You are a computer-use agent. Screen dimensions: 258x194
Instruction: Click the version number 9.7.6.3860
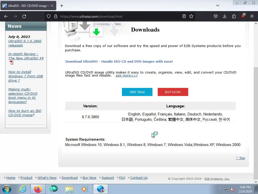tap(90, 117)
